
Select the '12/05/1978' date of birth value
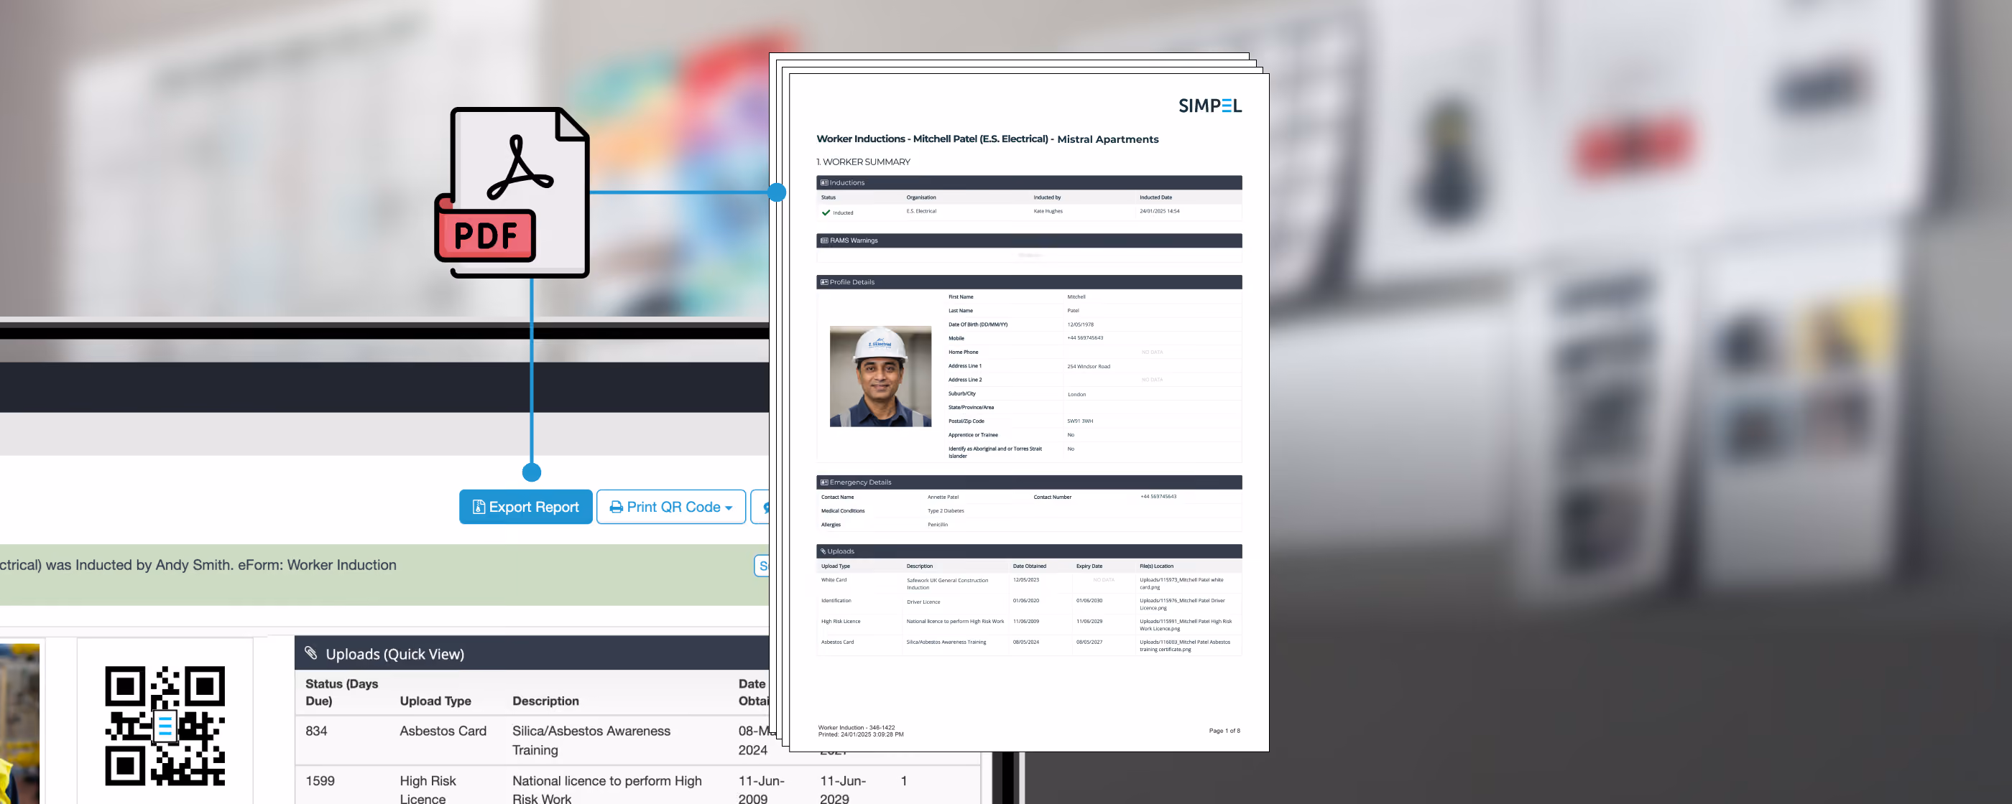1080,324
